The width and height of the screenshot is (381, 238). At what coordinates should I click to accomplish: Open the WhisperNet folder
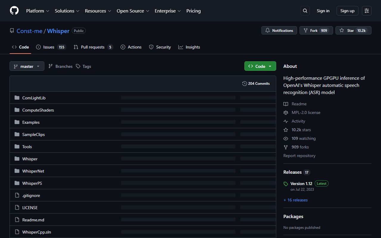pyautogui.click(x=33, y=171)
